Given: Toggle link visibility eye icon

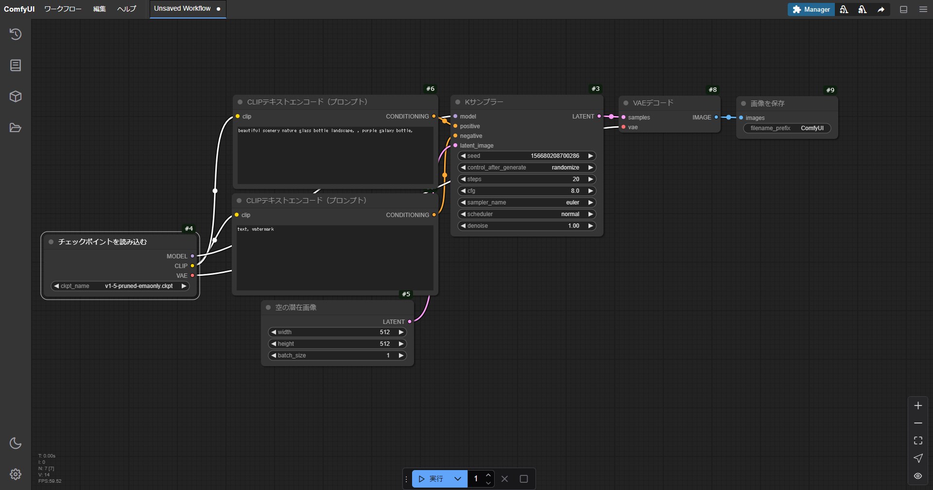Looking at the screenshot, I should click(x=918, y=476).
